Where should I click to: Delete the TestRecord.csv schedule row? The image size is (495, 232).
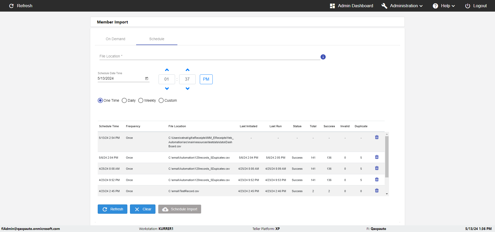(x=377, y=191)
